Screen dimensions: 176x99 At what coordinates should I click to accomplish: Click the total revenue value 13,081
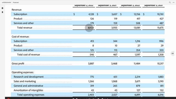click(137, 28)
